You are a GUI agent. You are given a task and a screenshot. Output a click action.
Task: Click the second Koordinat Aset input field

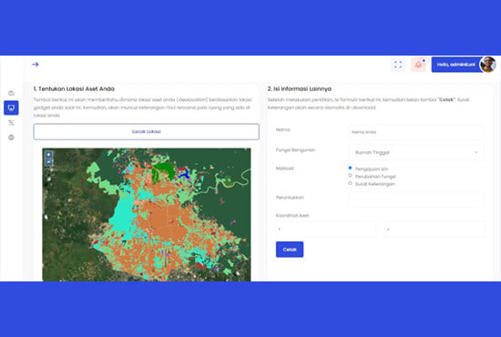tap(435, 229)
